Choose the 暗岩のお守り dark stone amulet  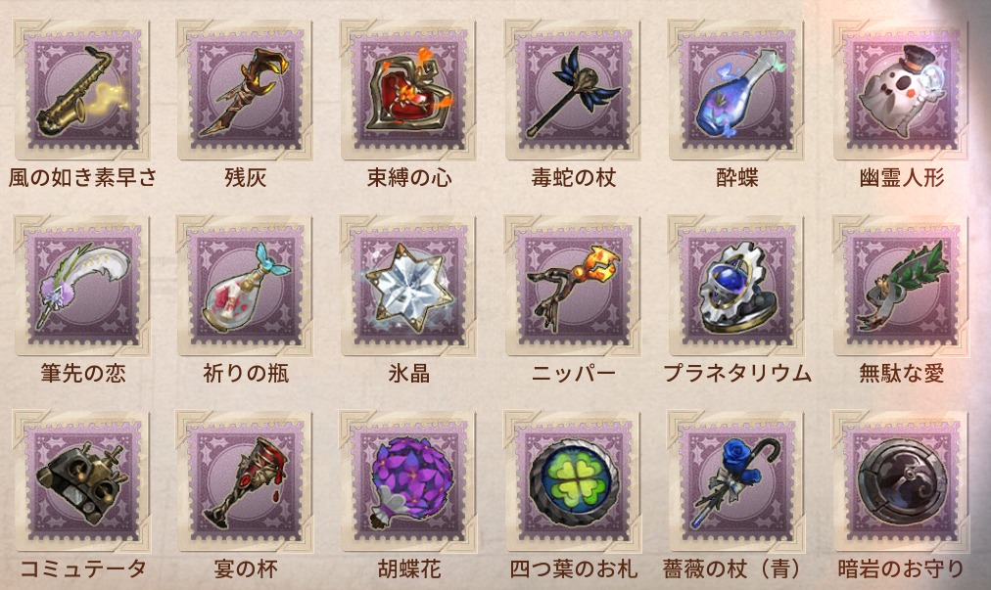click(x=901, y=481)
